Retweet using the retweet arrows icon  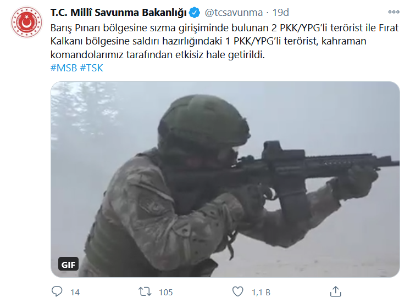tap(145, 291)
